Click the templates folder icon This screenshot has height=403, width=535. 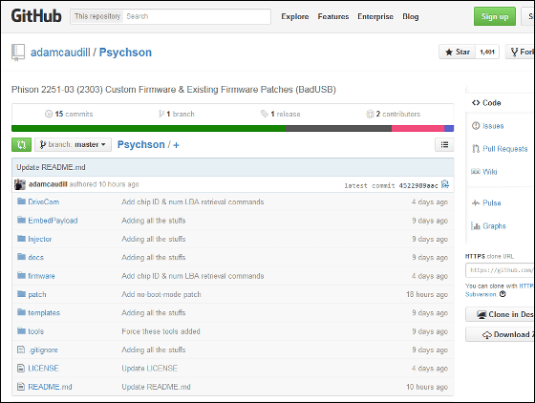tap(21, 312)
